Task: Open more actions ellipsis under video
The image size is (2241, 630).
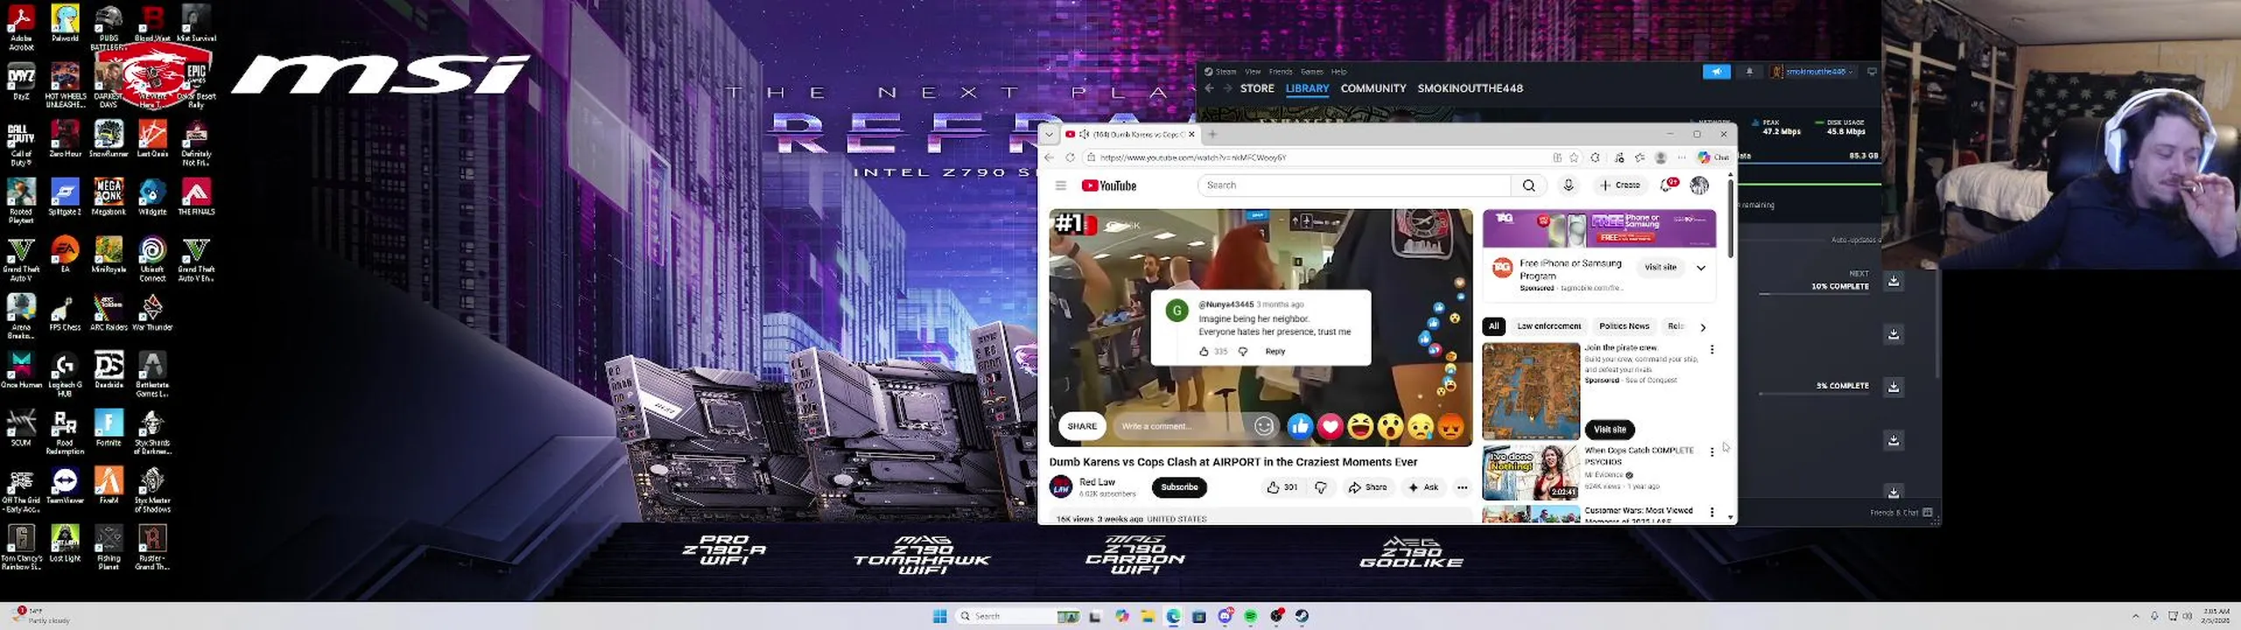Action: (x=1462, y=487)
